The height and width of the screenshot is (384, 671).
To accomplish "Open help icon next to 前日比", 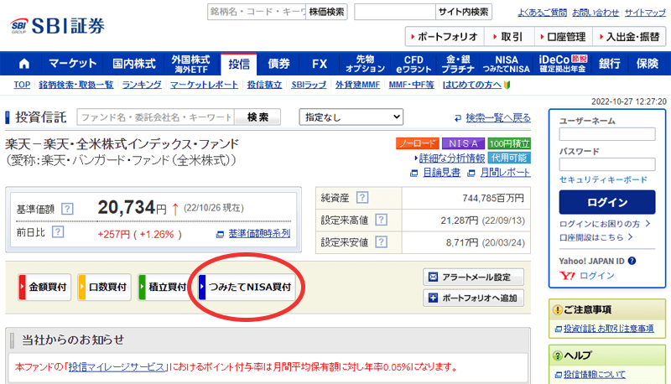I will [58, 231].
